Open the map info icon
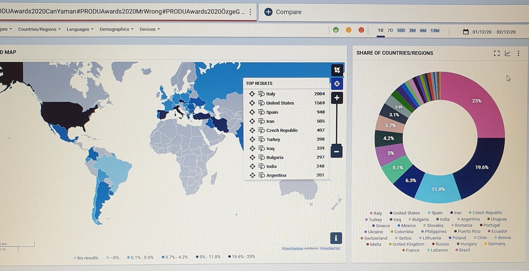529x271 pixels. click(x=336, y=238)
